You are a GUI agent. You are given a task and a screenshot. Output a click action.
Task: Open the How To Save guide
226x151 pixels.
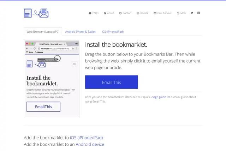pos(162,13)
